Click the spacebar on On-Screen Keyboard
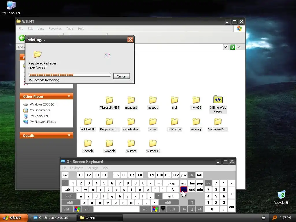The image size is (296, 222). (x=116, y=209)
